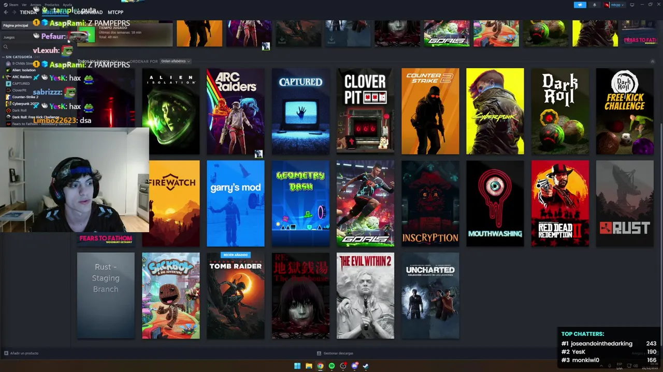Open the Counter-Strike 2 cover
The width and height of the screenshot is (663, 372).
(430, 112)
